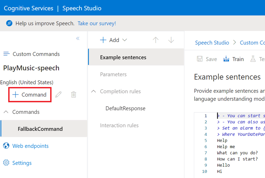
Task: Click the Web endpoints globe icon
Action: [x=6, y=146]
